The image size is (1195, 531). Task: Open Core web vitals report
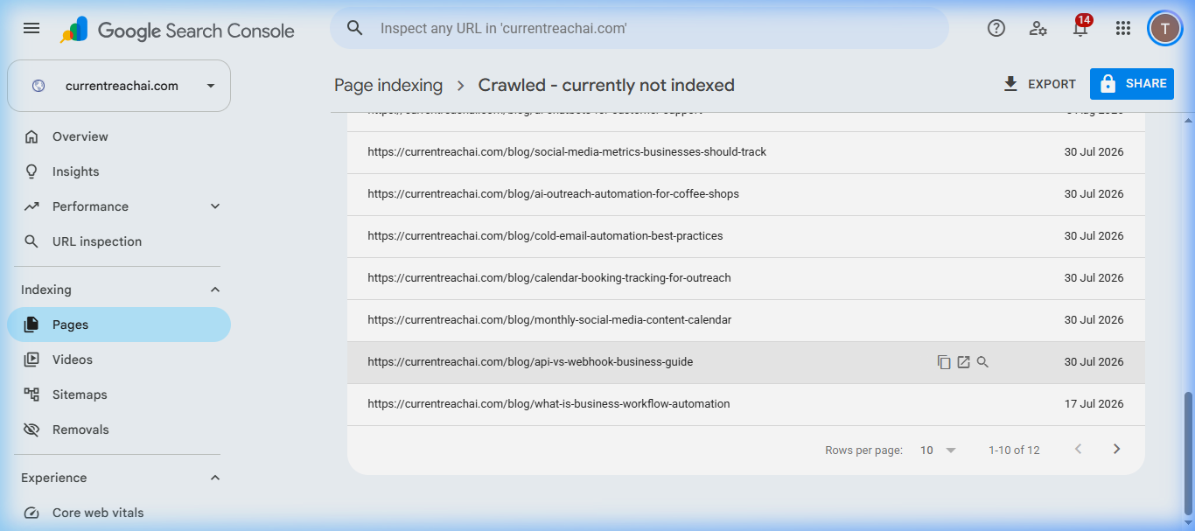coord(119,513)
